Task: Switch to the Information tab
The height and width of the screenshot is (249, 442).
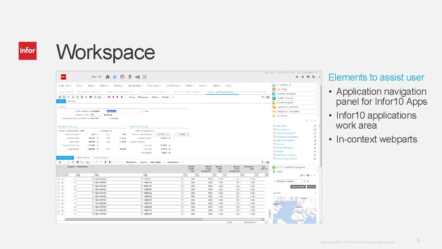Action: tap(71, 101)
